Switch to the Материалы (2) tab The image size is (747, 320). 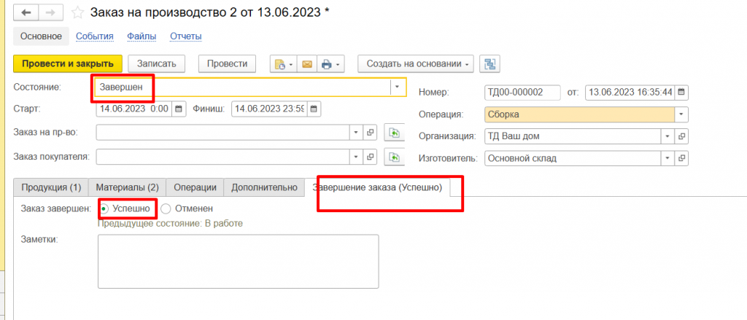coord(127,187)
